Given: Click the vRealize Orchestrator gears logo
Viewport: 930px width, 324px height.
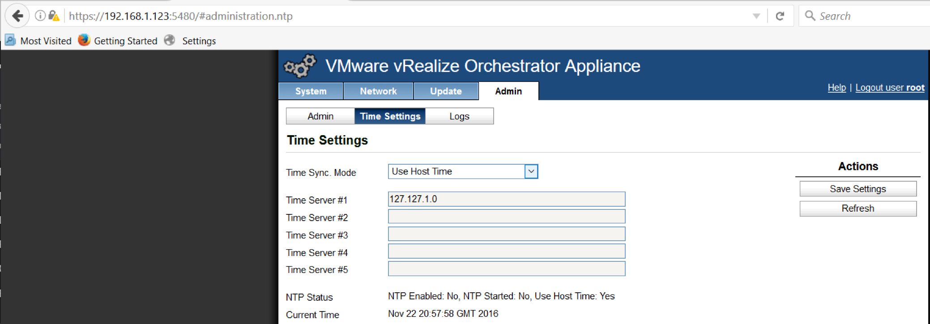Looking at the screenshot, I should coord(300,66).
